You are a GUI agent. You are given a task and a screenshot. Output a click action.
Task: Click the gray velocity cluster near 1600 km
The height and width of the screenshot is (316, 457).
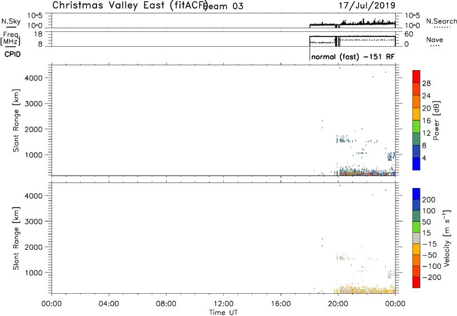coord(342,257)
